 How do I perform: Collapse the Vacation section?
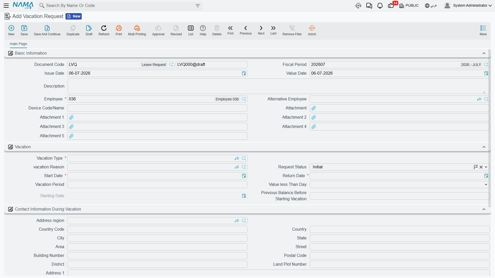coord(484,147)
